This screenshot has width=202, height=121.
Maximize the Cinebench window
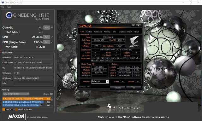point(191,3)
